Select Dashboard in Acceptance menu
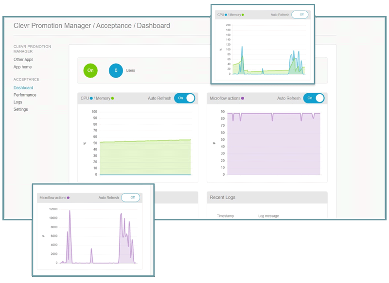Image resolution: width=389 pixels, height=283 pixels. click(23, 88)
